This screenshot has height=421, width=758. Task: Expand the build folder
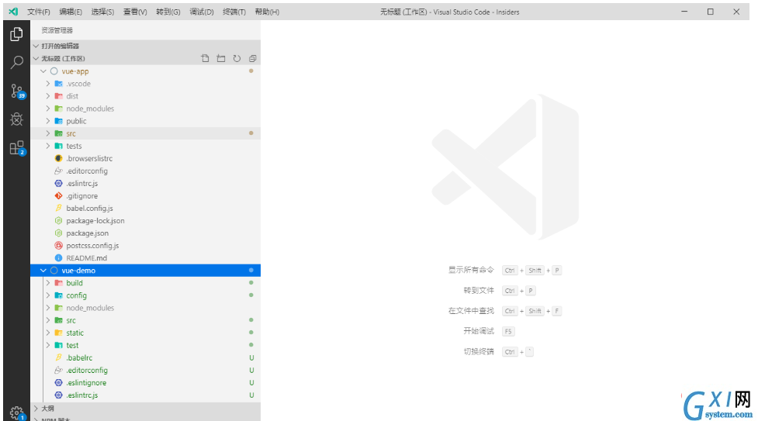[x=48, y=283]
